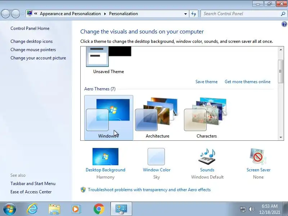Click Change desktop icons
The width and height of the screenshot is (288, 216).
click(31, 41)
